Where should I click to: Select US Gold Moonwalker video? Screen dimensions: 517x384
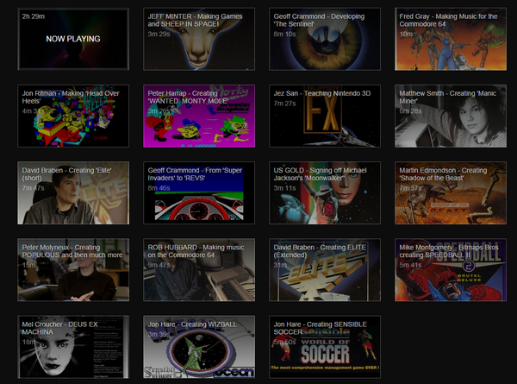325,192
